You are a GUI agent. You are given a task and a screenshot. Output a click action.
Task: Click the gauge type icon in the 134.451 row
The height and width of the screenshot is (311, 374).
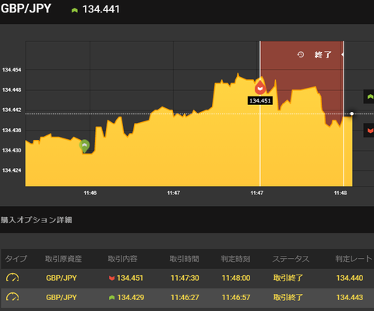point(12,278)
